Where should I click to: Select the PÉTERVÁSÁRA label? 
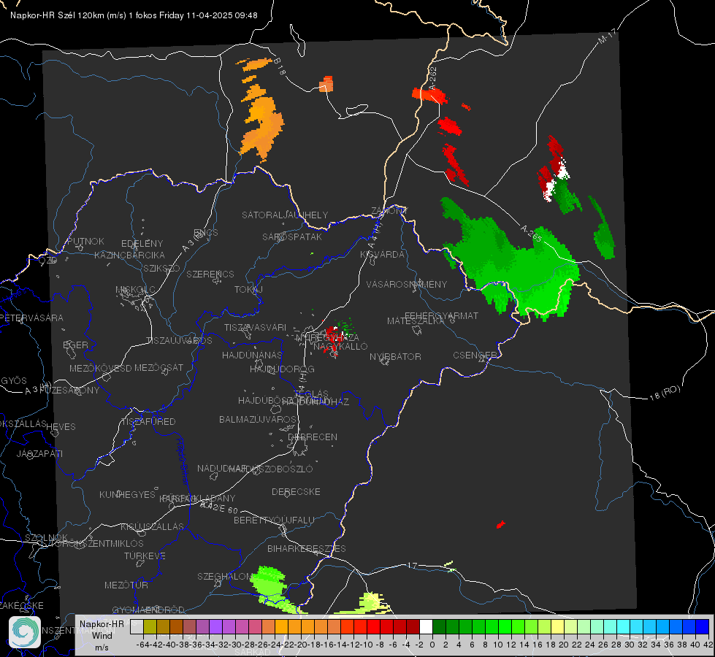(31, 318)
